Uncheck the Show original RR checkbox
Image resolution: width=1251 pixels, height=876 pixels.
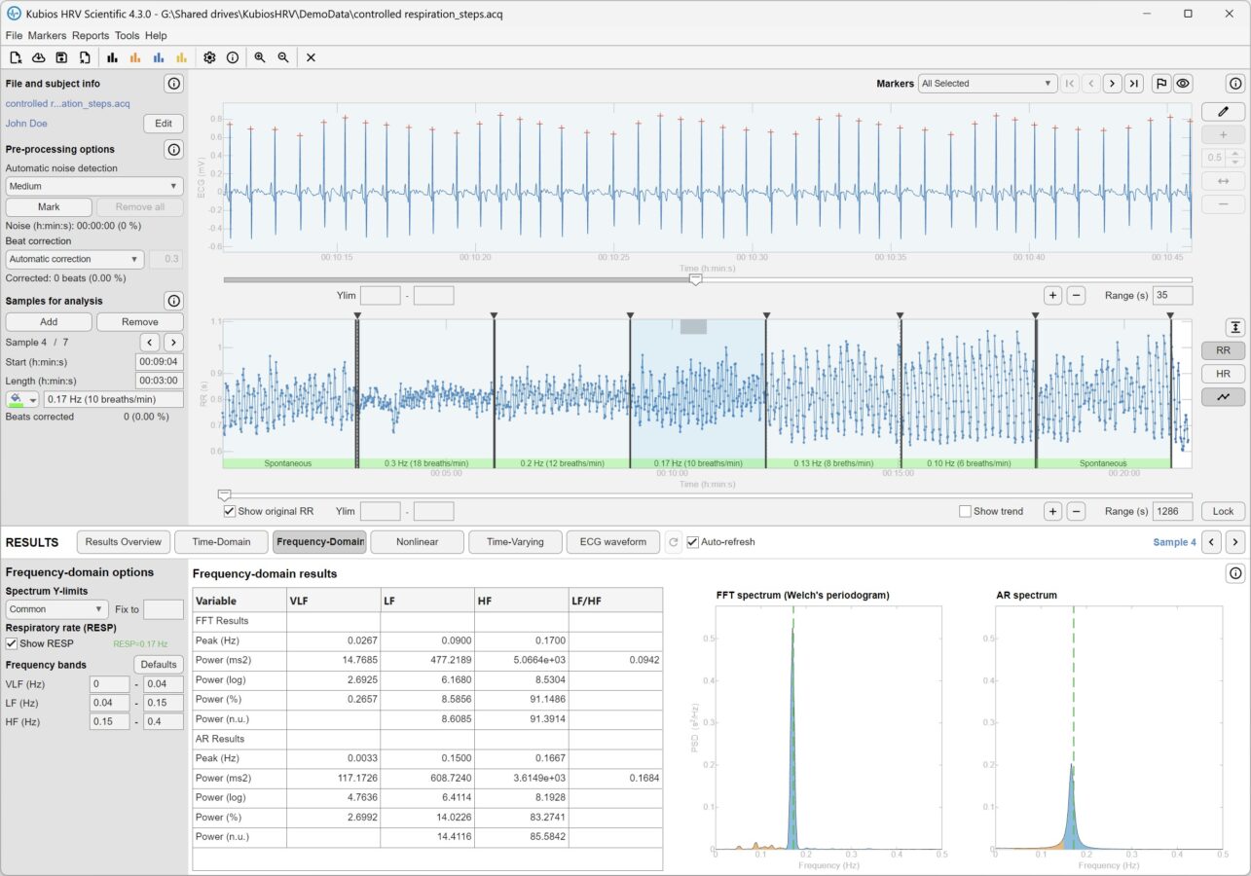(230, 511)
